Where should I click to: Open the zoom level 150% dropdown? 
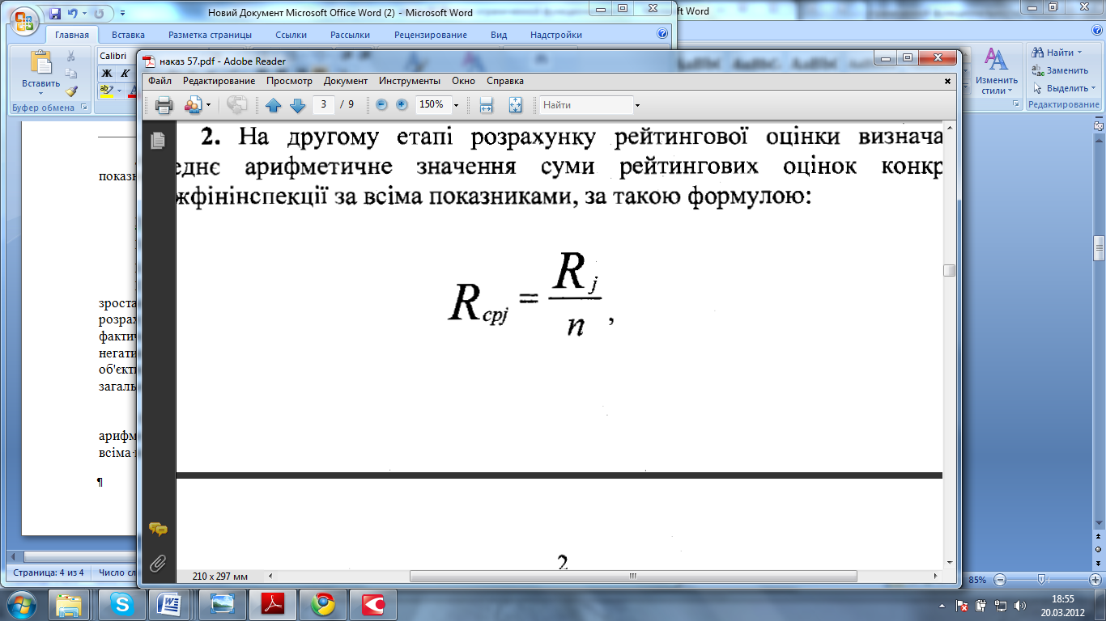point(456,105)
